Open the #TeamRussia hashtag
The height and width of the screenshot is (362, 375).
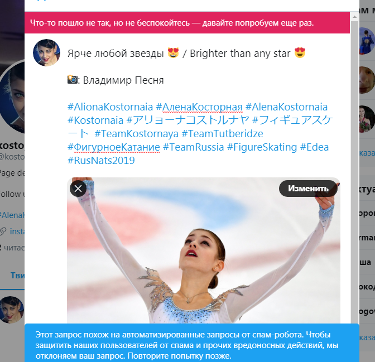[x=193, y=147]
